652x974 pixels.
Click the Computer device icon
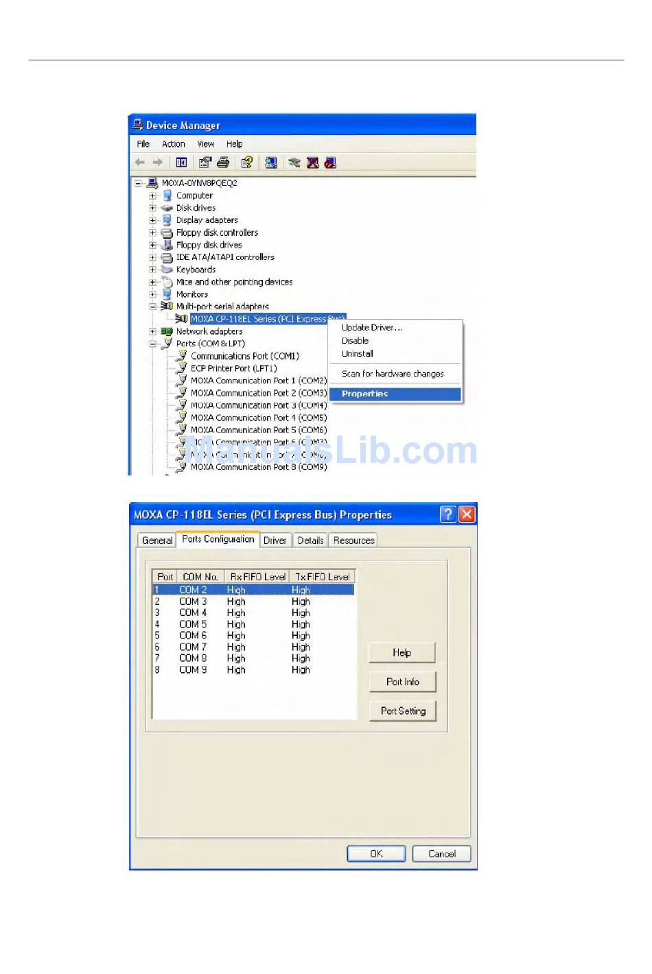tap(167, 195)
